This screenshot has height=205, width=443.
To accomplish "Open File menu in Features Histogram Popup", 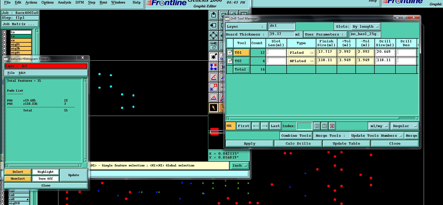I will click(11, 73).
